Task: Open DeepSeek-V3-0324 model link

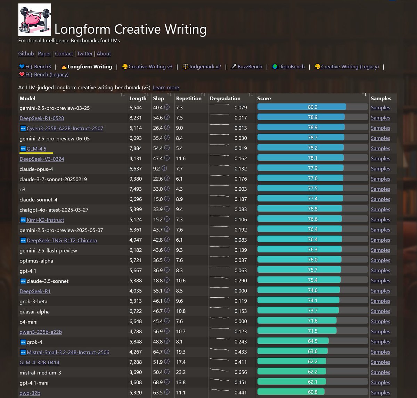Action: [42, 159]
